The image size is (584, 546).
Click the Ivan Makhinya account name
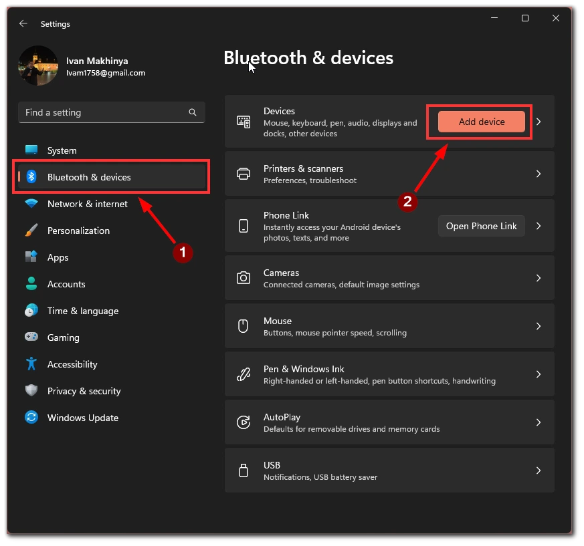97,61
